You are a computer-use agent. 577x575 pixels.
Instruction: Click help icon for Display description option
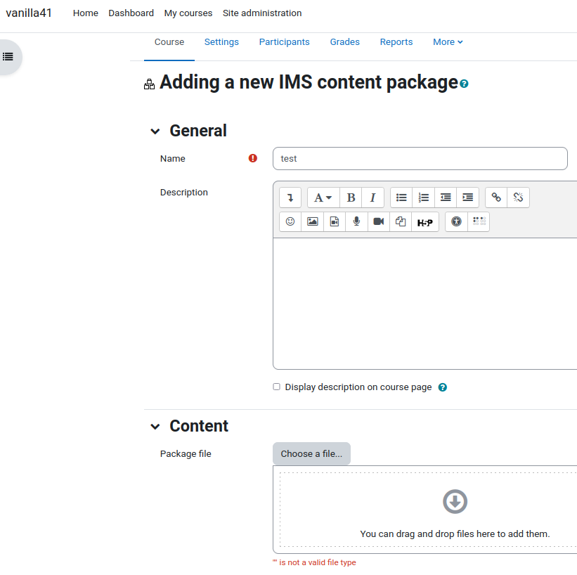pos(443,387)
